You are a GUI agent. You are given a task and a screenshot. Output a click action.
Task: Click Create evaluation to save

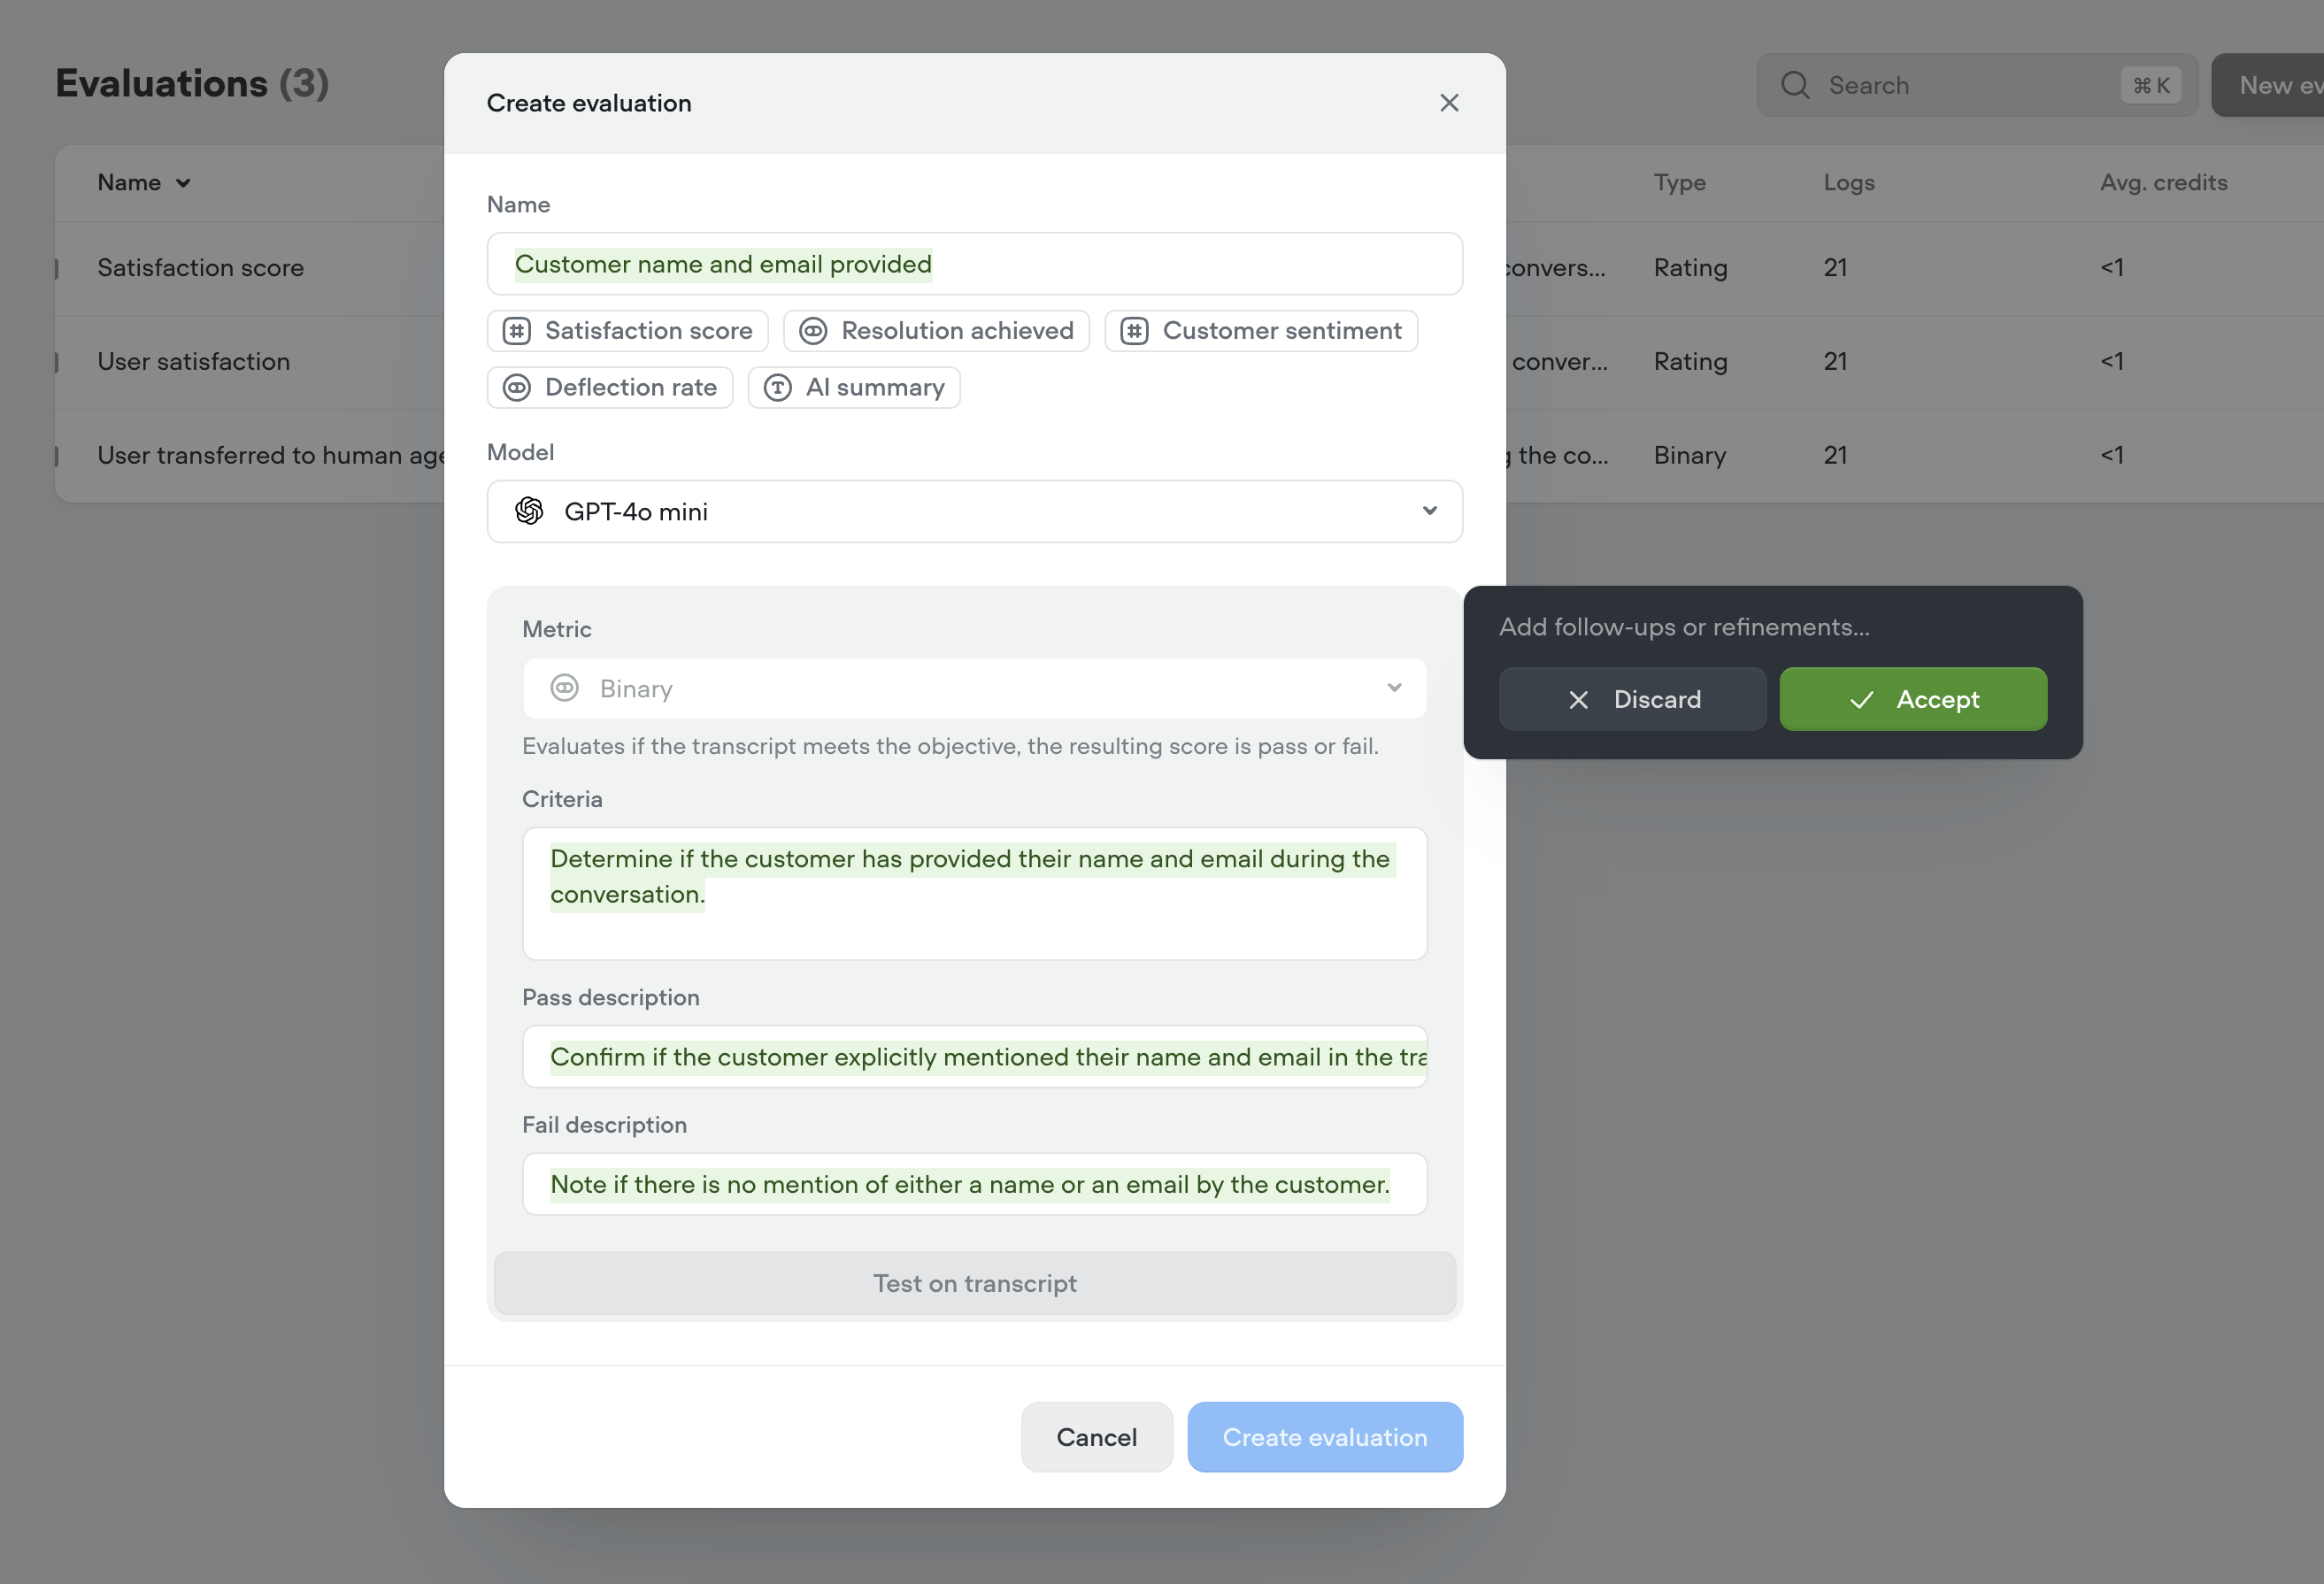coord(1324,1437)
